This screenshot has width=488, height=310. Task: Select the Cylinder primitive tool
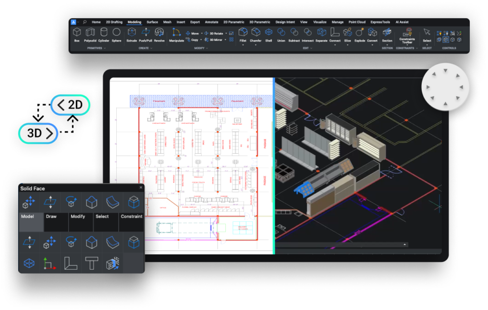click(103, 34)
